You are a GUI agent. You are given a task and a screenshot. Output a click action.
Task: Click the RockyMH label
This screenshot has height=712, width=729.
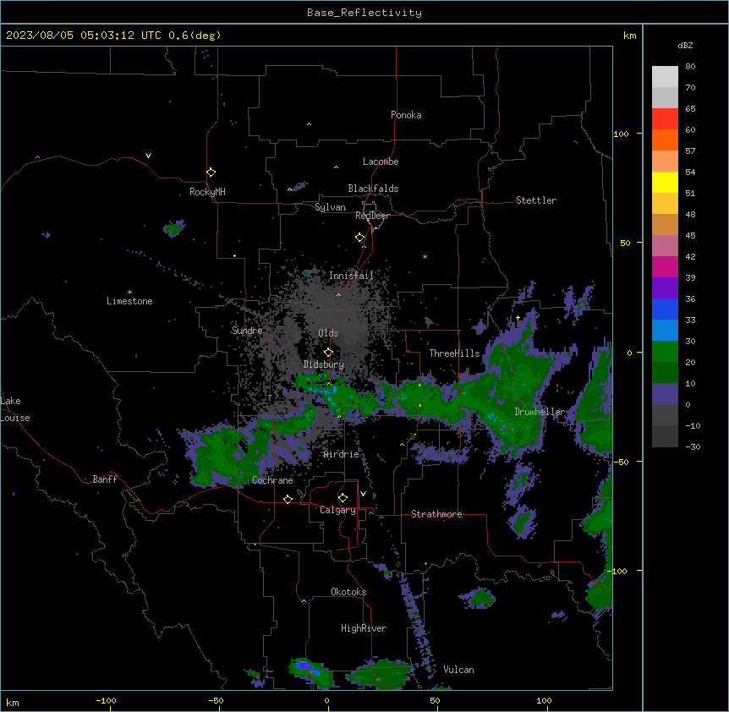[x=207, y=192]
